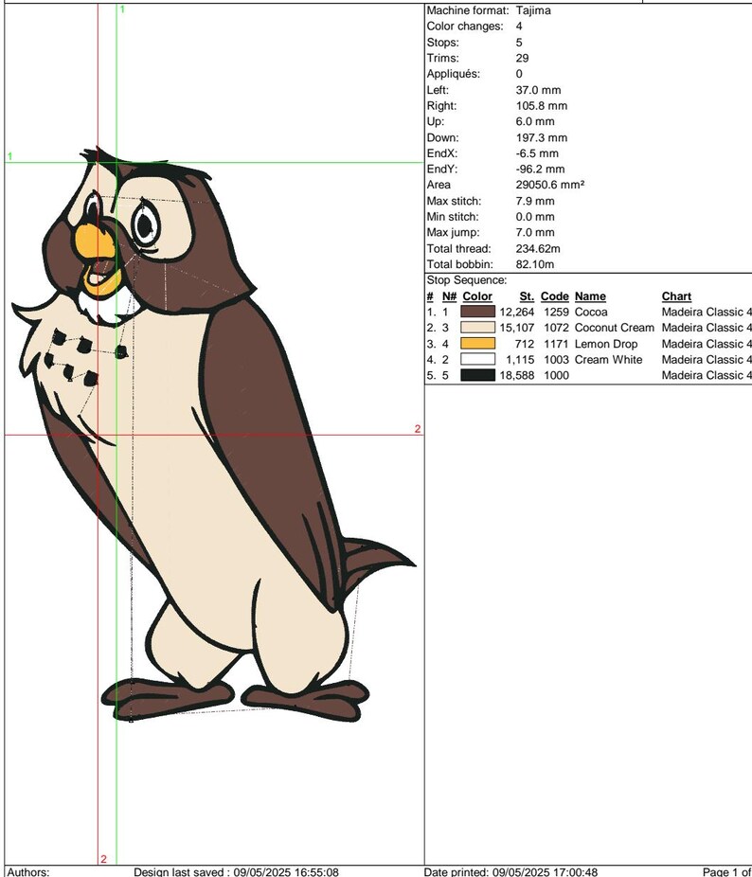752x877 pixels.
Task: Select the stitch count '1,115'
Action: click(520, 359)
